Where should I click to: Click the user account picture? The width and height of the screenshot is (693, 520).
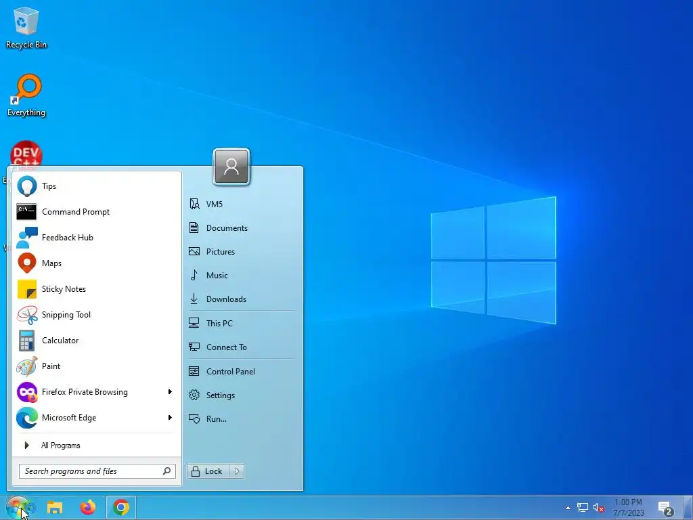(x=231, y=167)
